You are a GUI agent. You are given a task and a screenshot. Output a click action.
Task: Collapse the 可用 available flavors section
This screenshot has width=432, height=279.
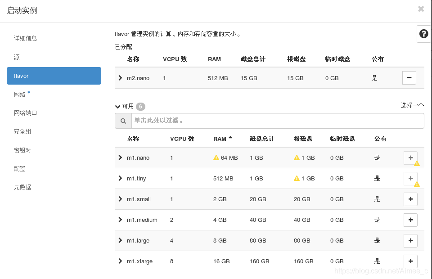117,107
